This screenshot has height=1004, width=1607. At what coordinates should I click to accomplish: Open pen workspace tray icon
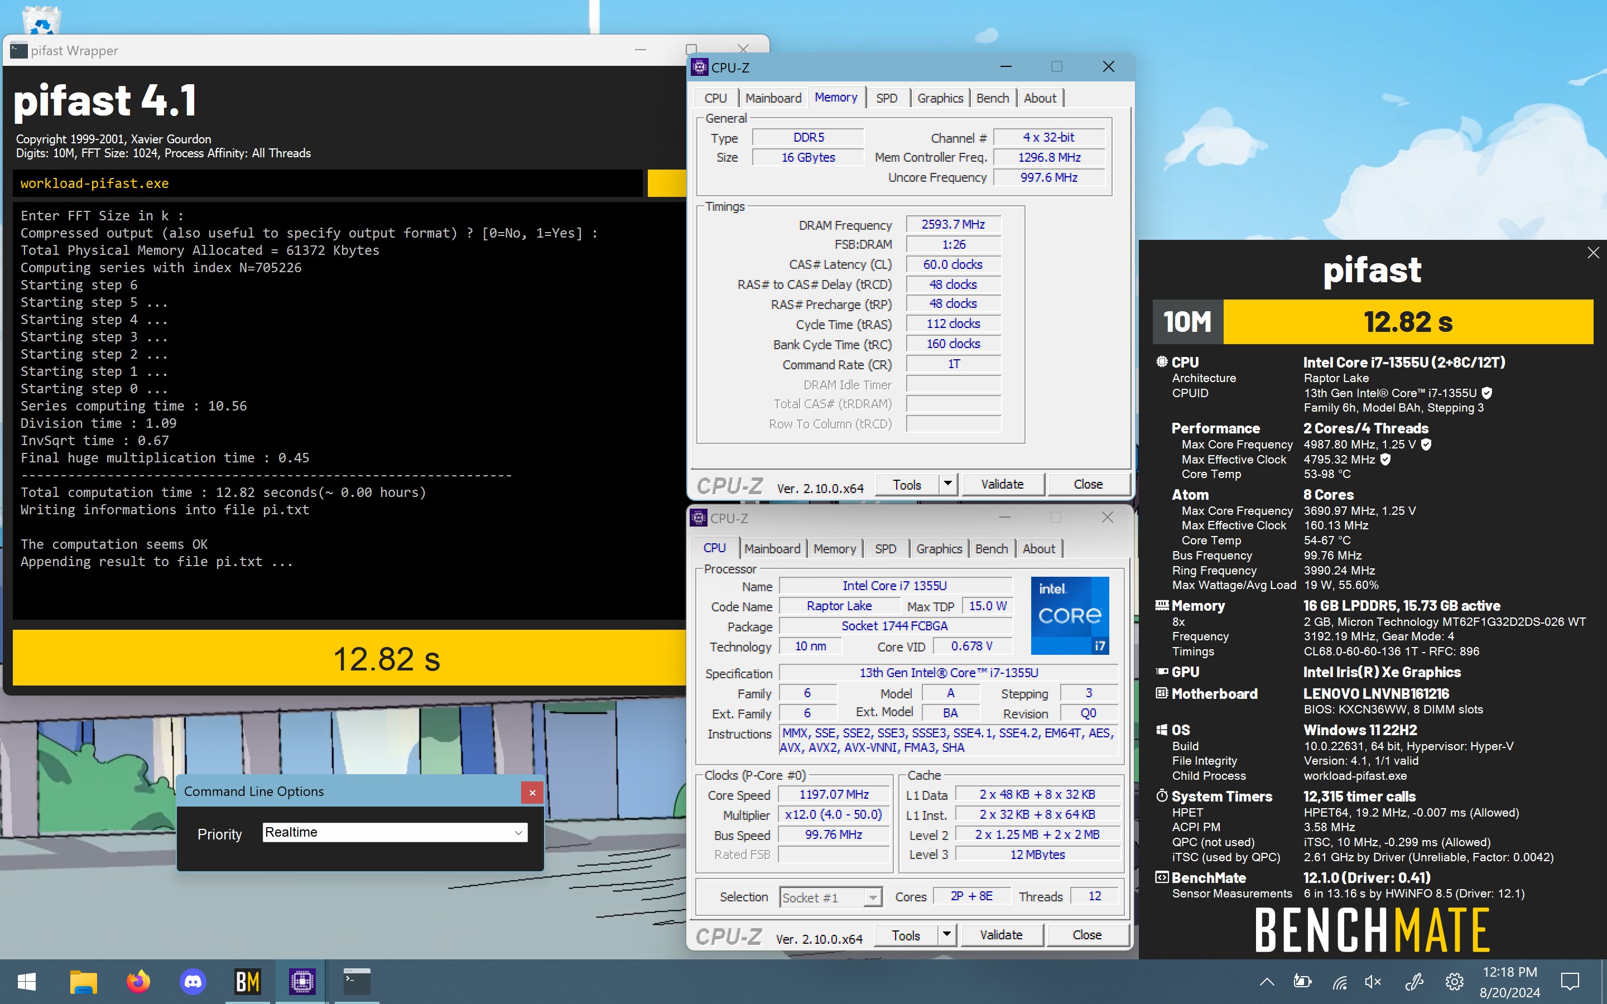(1414, 982)
